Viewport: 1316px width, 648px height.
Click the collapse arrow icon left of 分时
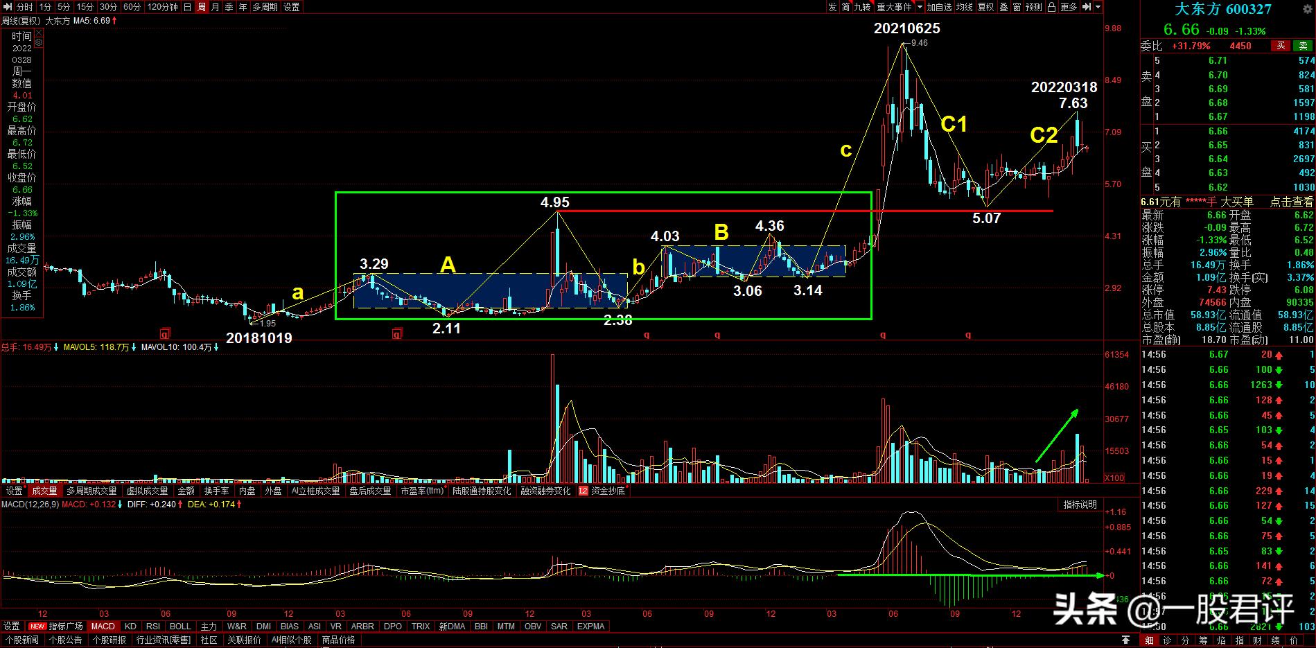coord(7,7)
